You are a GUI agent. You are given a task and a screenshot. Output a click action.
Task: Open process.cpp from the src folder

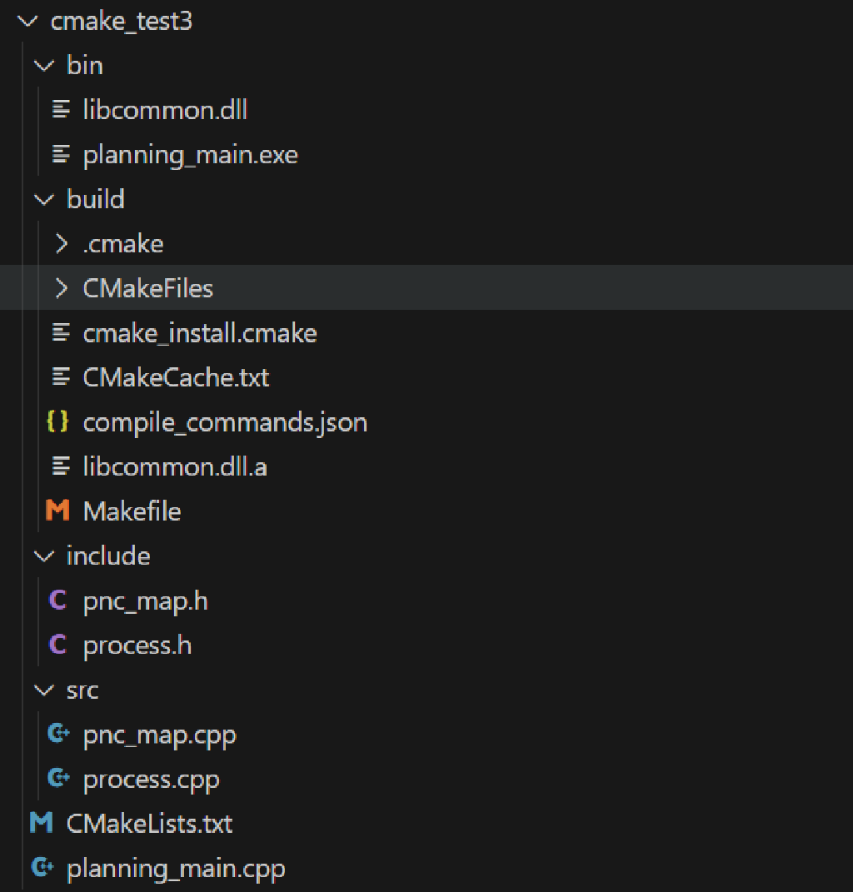[x=151, y=779]
